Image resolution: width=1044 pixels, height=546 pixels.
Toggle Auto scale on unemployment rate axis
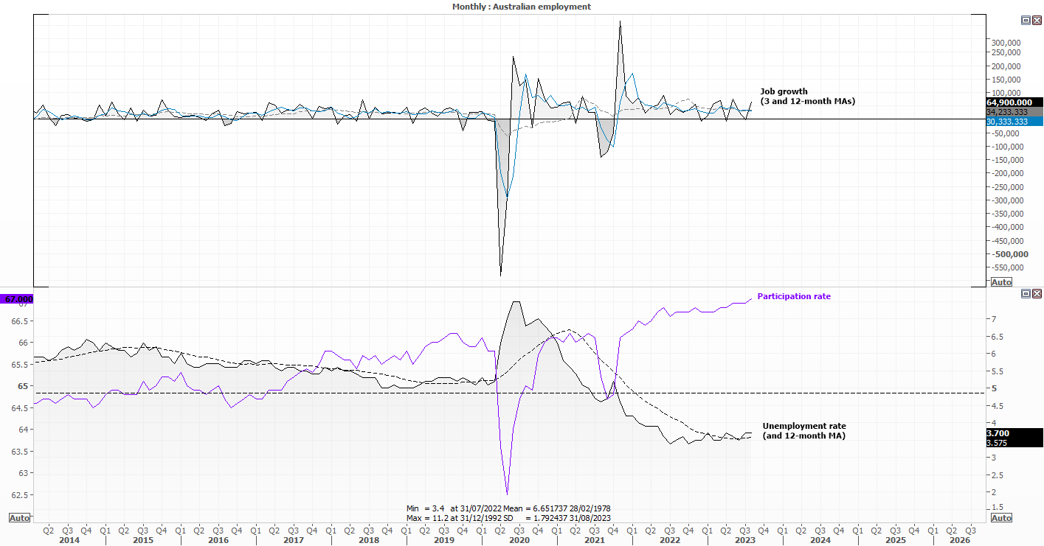click(x=1001, y=518)
